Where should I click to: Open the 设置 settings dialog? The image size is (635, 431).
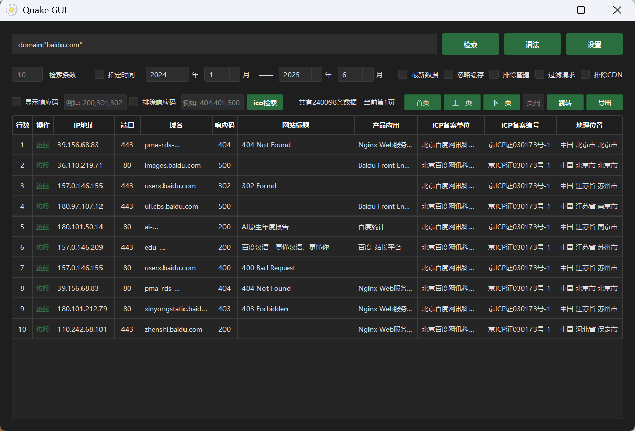594,45
